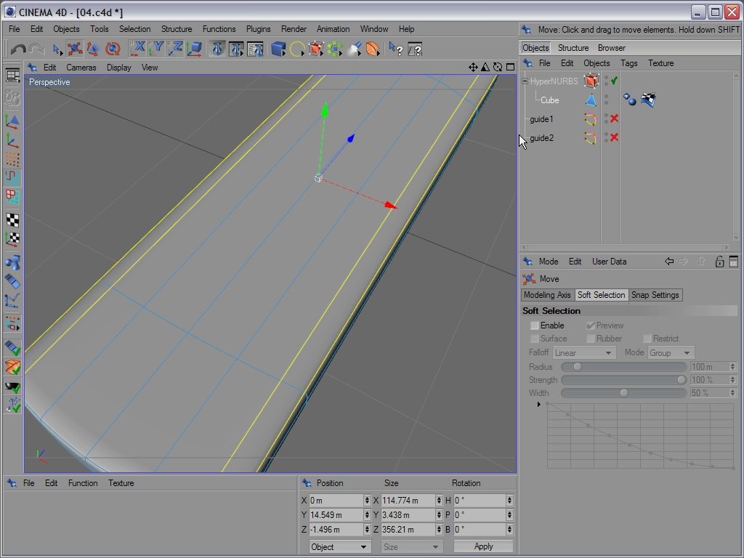Toggle the Preview checkbox
The image size is (744, 558).
[590, 325]
